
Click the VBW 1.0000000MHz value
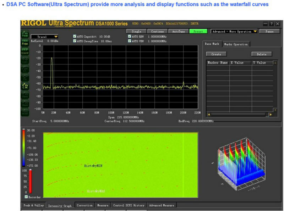click(157, 41)
